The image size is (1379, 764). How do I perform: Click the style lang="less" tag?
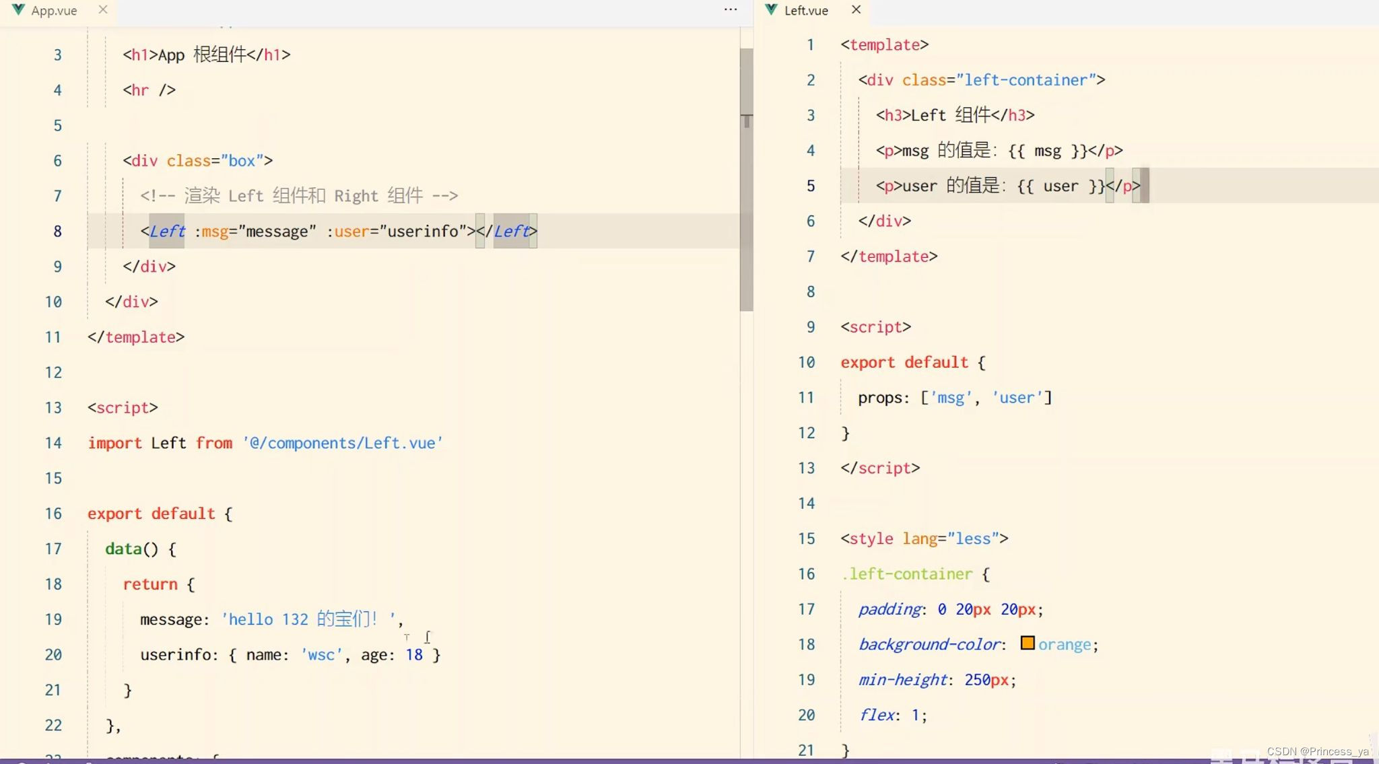(923, 539)
